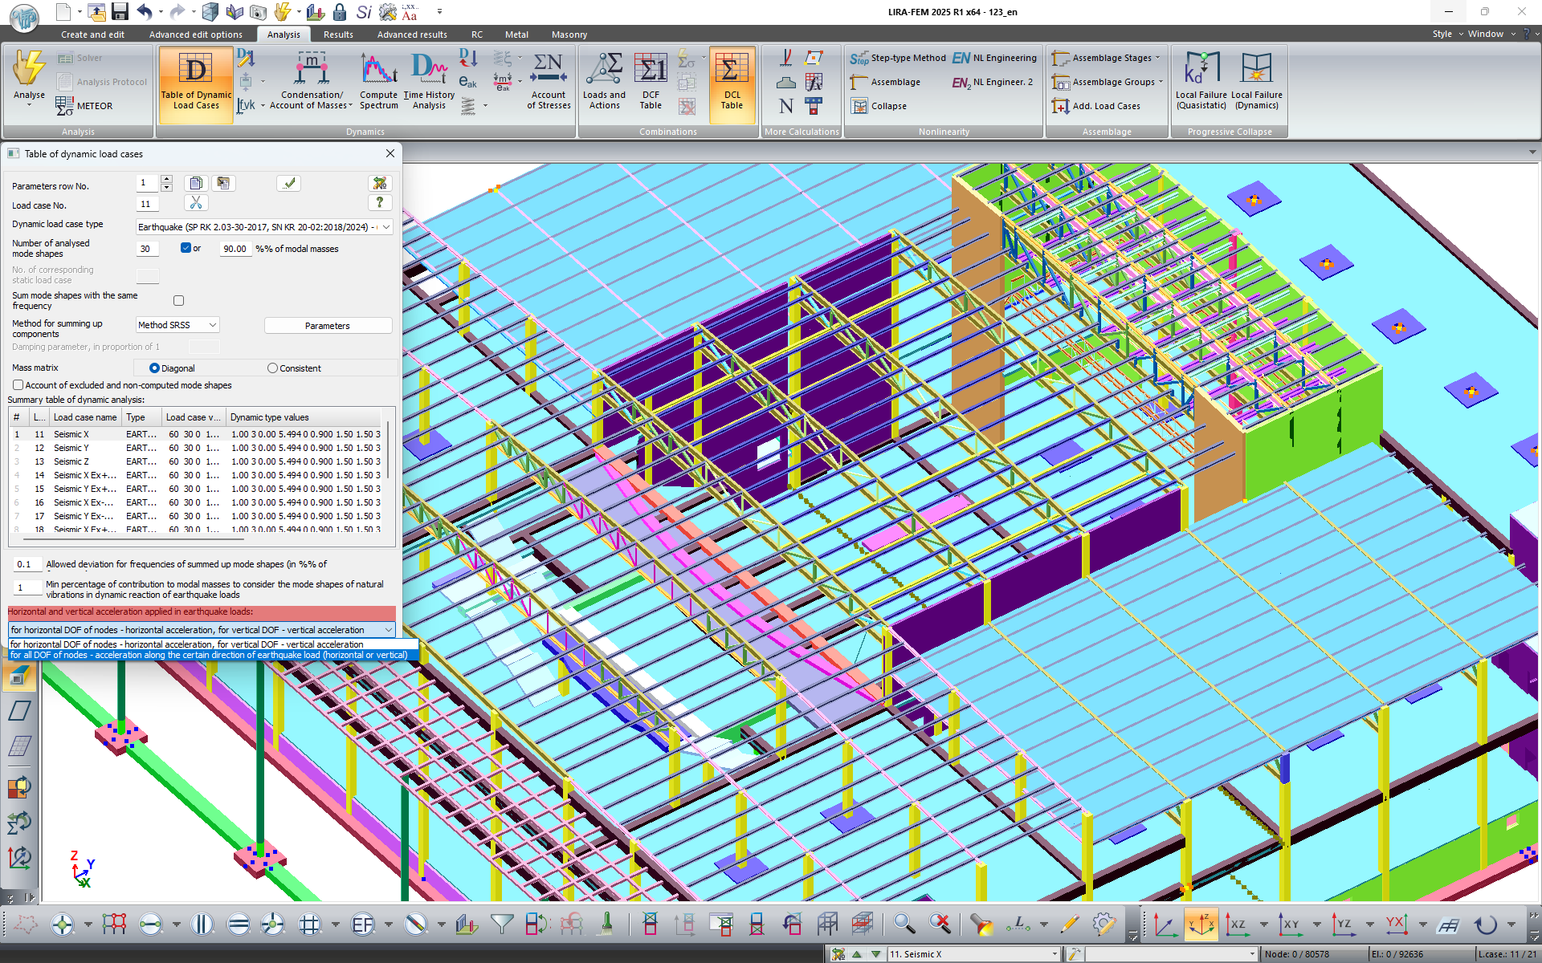Open the Metal ribbon tab
Image resolution: width=1542 pixels, height=963 pixels.
tap(516, 35)
